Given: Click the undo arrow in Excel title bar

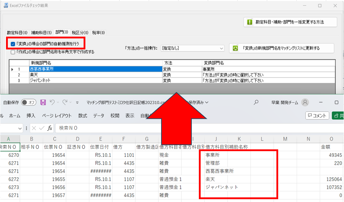Looking at the screenshot, I should (52, 102).
